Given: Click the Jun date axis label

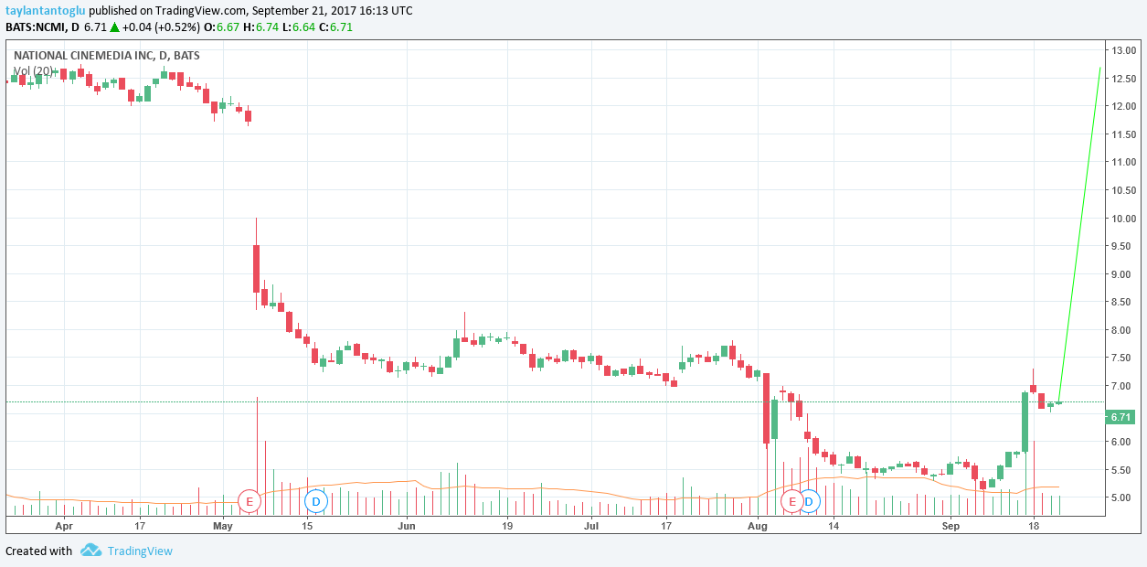Looking at the screenshot, I should pyautogui.click(x=407, y=526).
